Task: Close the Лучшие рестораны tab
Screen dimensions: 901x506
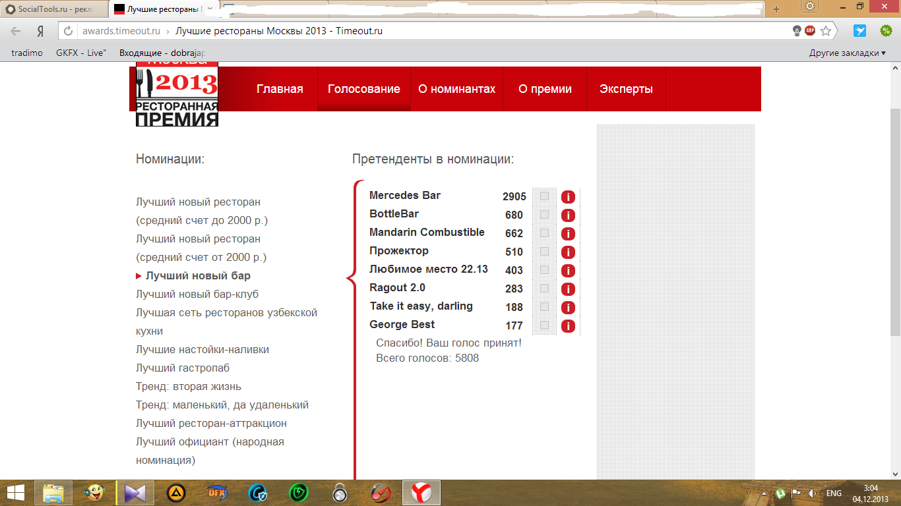Action: tap(210, 10)
